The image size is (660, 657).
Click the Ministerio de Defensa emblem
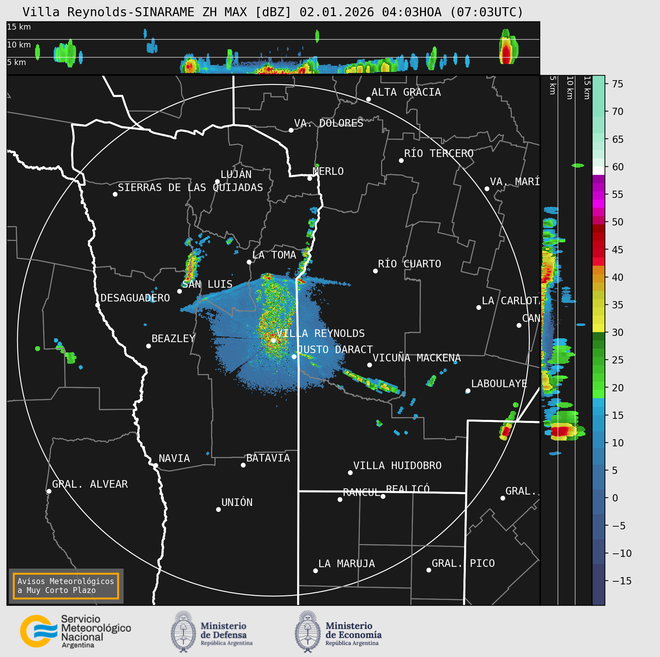coord(183,632)
